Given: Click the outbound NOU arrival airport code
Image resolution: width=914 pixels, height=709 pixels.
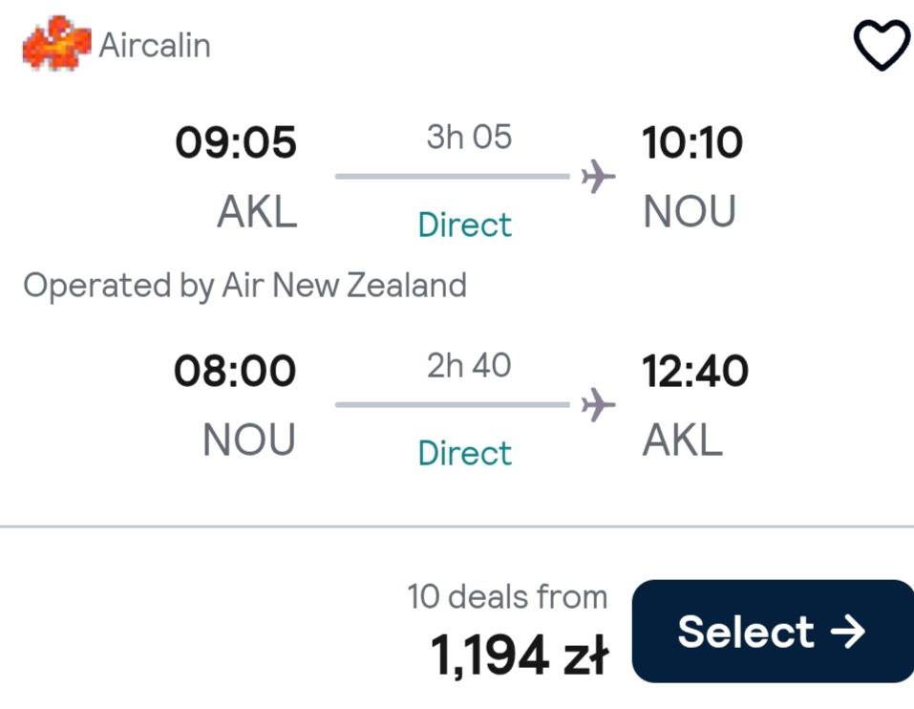Looking at the screenshot, I should tap(689, 212).
